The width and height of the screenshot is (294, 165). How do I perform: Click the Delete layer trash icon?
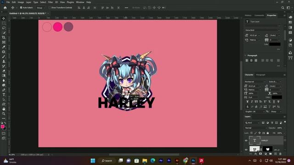pos(280,154)
